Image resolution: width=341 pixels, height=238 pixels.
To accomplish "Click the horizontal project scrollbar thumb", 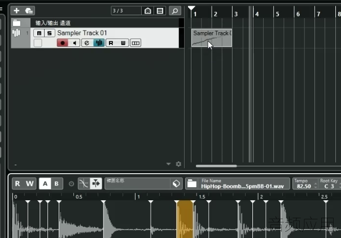I will 216,166.
